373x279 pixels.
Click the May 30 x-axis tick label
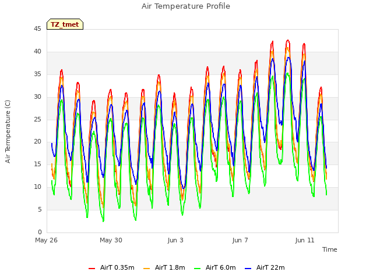tap(111, 240)
